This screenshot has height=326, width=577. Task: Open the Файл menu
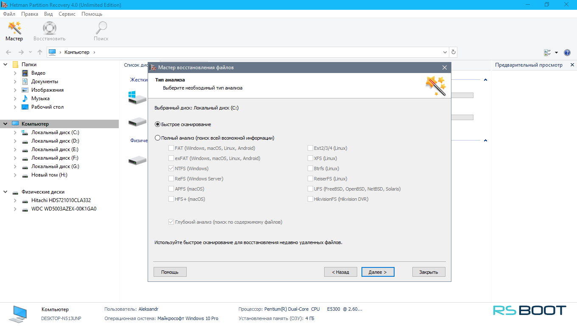[9, 14]
